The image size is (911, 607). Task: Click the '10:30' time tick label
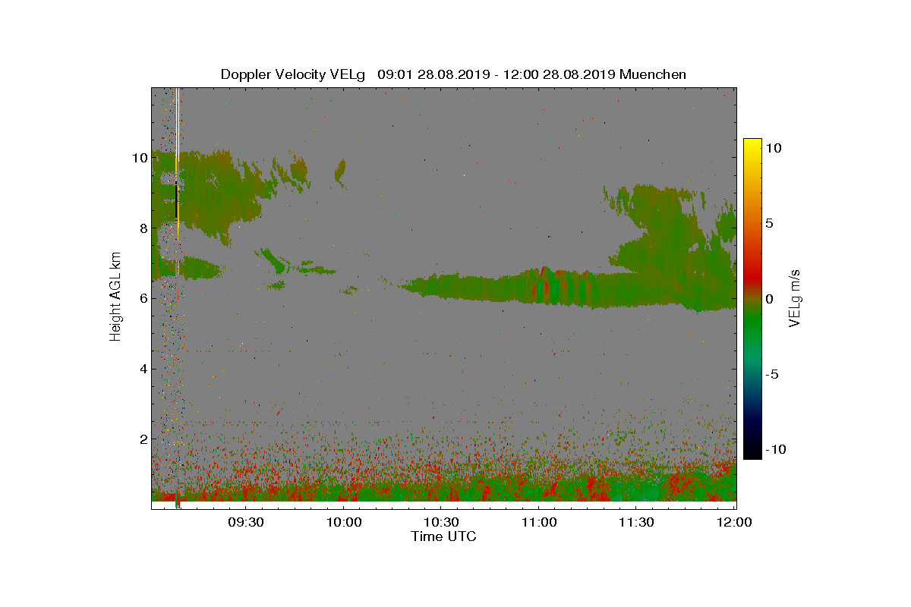click(x=441, y=523)
